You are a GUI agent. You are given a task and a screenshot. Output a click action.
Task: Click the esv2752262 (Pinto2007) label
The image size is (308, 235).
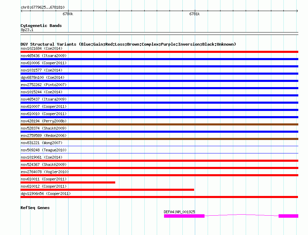(44, 85)
